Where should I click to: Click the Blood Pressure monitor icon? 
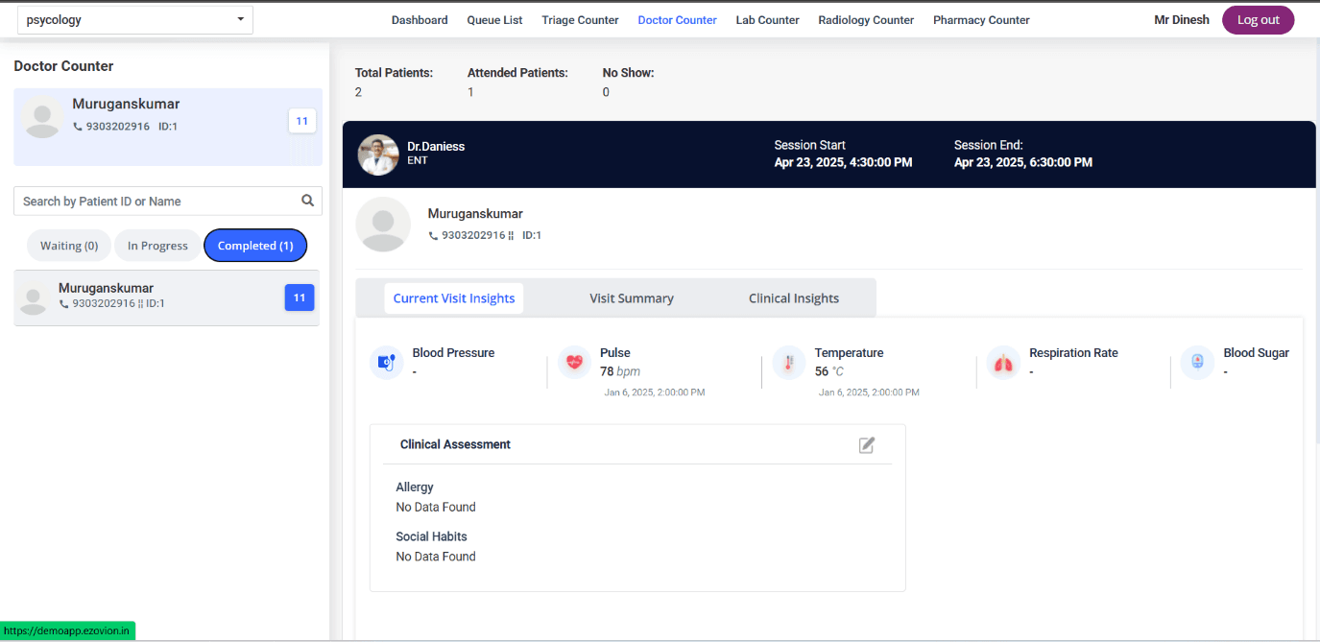pos(386,363)
